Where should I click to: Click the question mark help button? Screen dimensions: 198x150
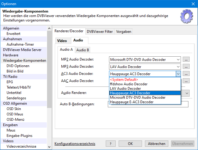111,143
